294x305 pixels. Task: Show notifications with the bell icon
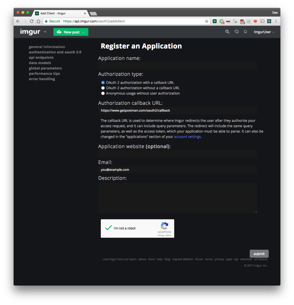245,32
